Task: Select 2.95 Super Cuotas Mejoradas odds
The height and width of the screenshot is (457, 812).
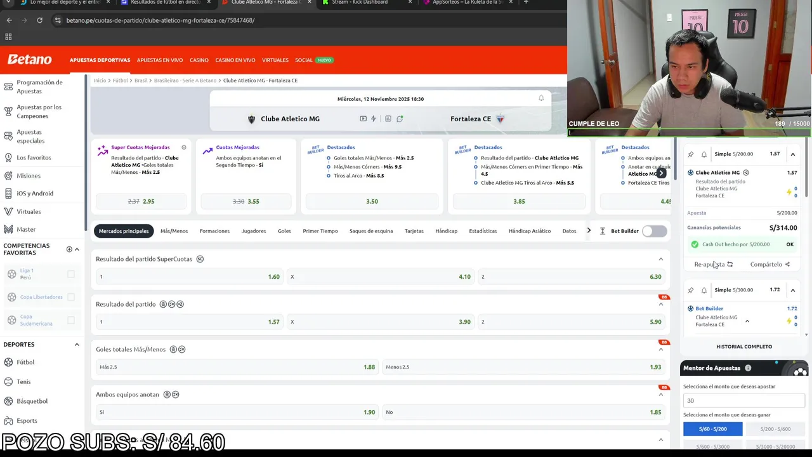Action: 141,201
